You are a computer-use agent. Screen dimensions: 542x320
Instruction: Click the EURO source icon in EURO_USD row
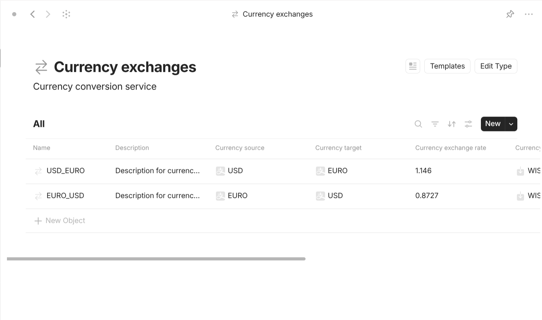tap(220, 196)
